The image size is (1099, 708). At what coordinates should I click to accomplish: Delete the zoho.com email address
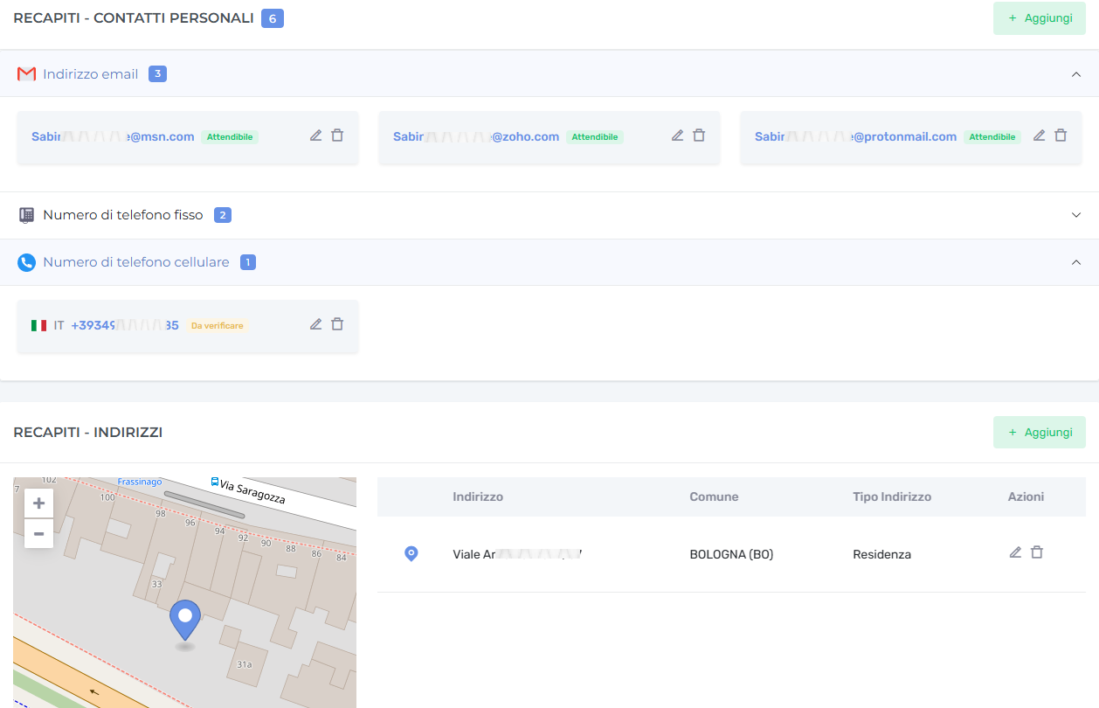(x=699, y=135)
